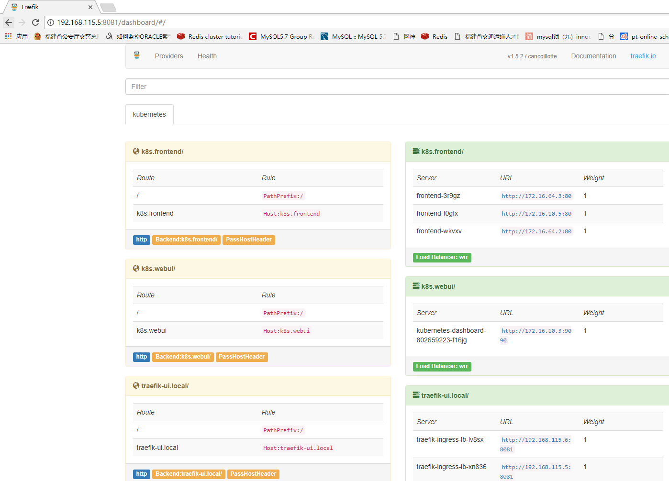Click server traefik-ingress-lb-lv8sx
669x481 pixels.
point(450,440)
